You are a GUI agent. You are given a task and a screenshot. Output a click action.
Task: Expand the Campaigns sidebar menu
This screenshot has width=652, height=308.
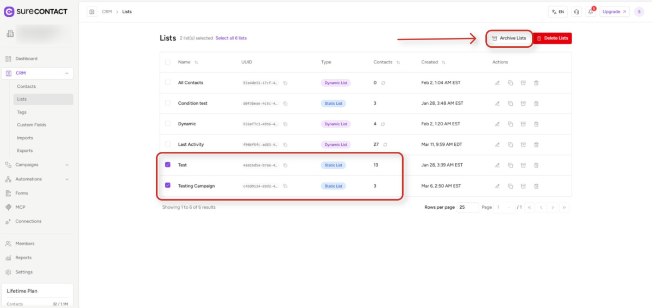67,165
